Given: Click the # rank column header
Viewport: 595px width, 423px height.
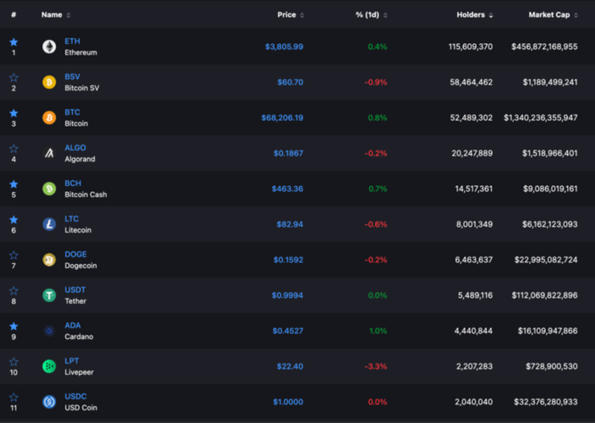Looking at the screenshot, I should (x=14, y=14).
